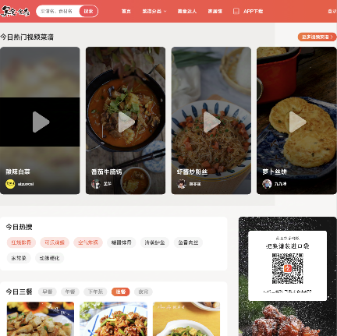
Task: Open the 虾酱炒粉丝 recipe title
Action: point(192,172)
